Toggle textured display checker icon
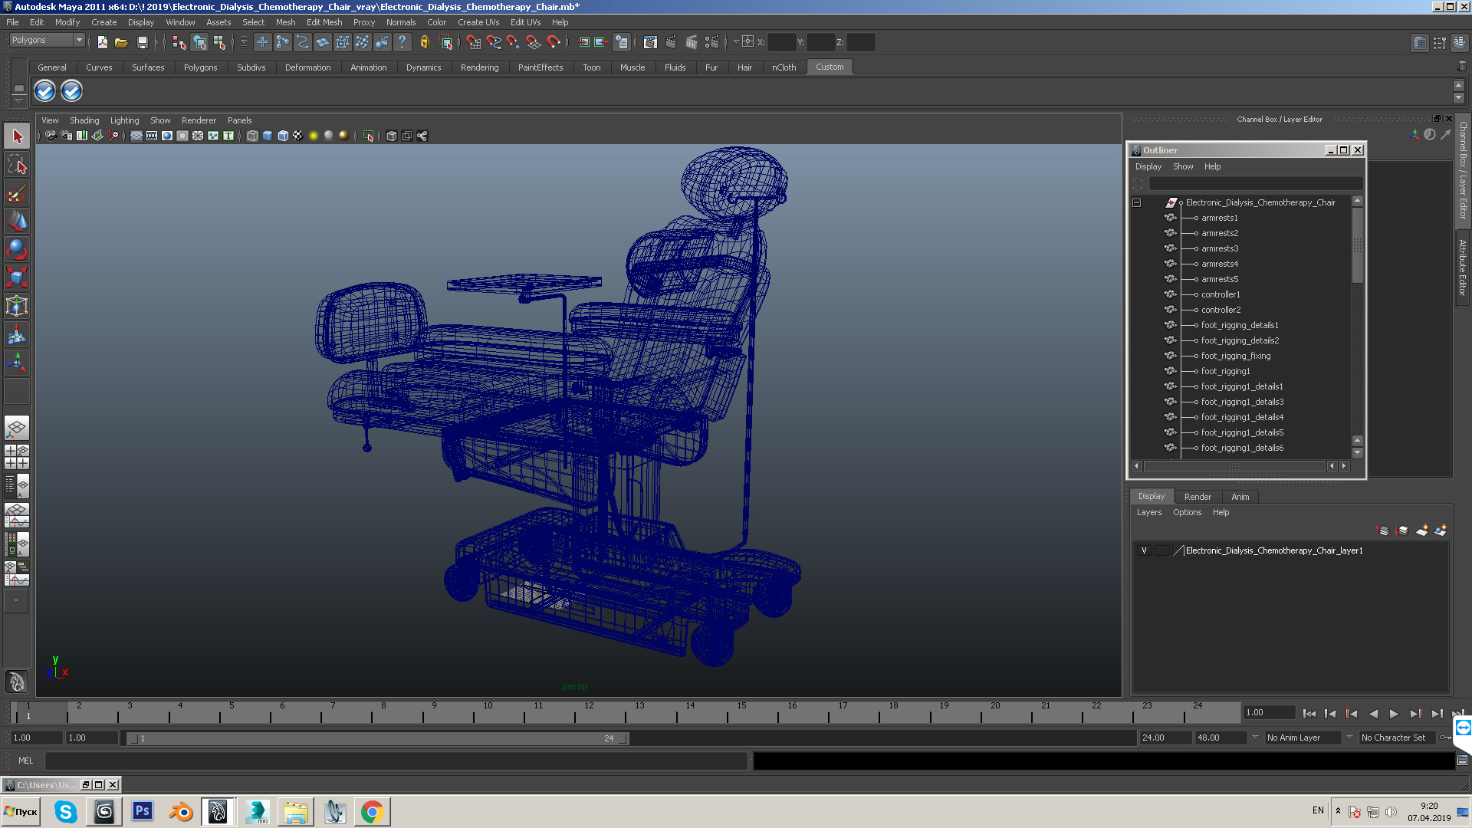The width and height of the screenshot is (1472, 828). click(298, 136)
